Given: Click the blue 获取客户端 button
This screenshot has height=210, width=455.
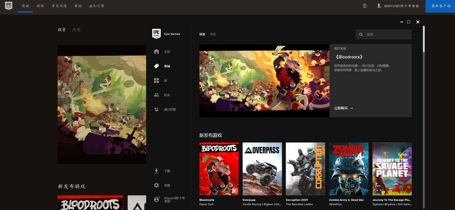Looking at the screenshot, I should 440,6.
